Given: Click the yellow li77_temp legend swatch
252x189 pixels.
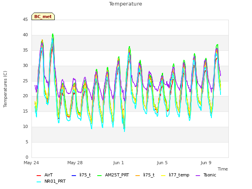Looking at the screenshot, I should click(x=163, y=176).
